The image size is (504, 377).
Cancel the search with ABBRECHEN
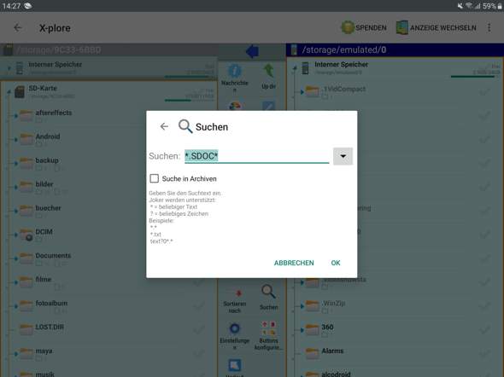[294, 263]
